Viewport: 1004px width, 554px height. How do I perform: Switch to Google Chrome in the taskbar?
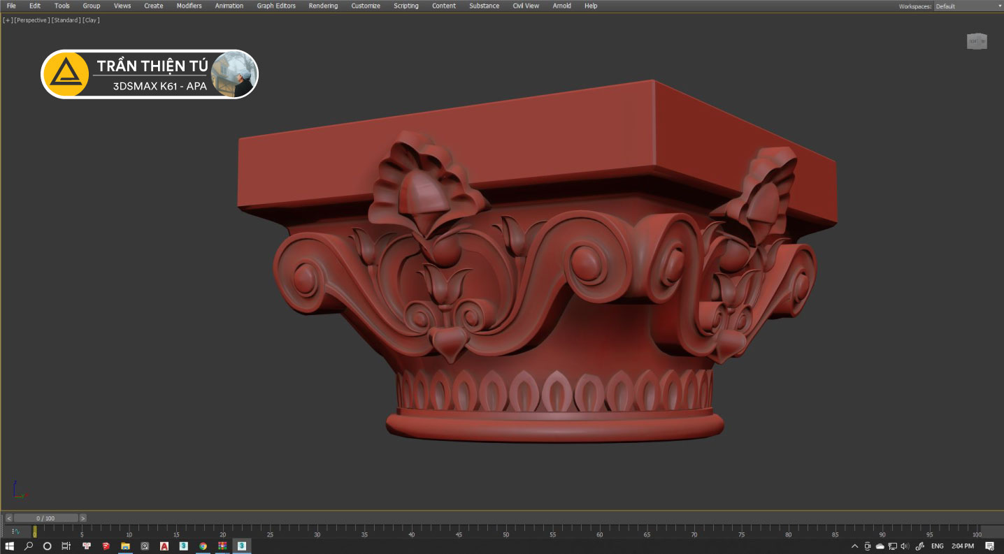203,546
